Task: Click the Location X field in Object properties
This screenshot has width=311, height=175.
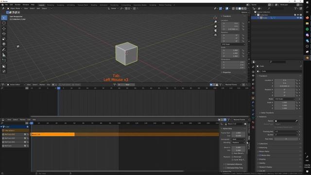Action: point(285,80)
